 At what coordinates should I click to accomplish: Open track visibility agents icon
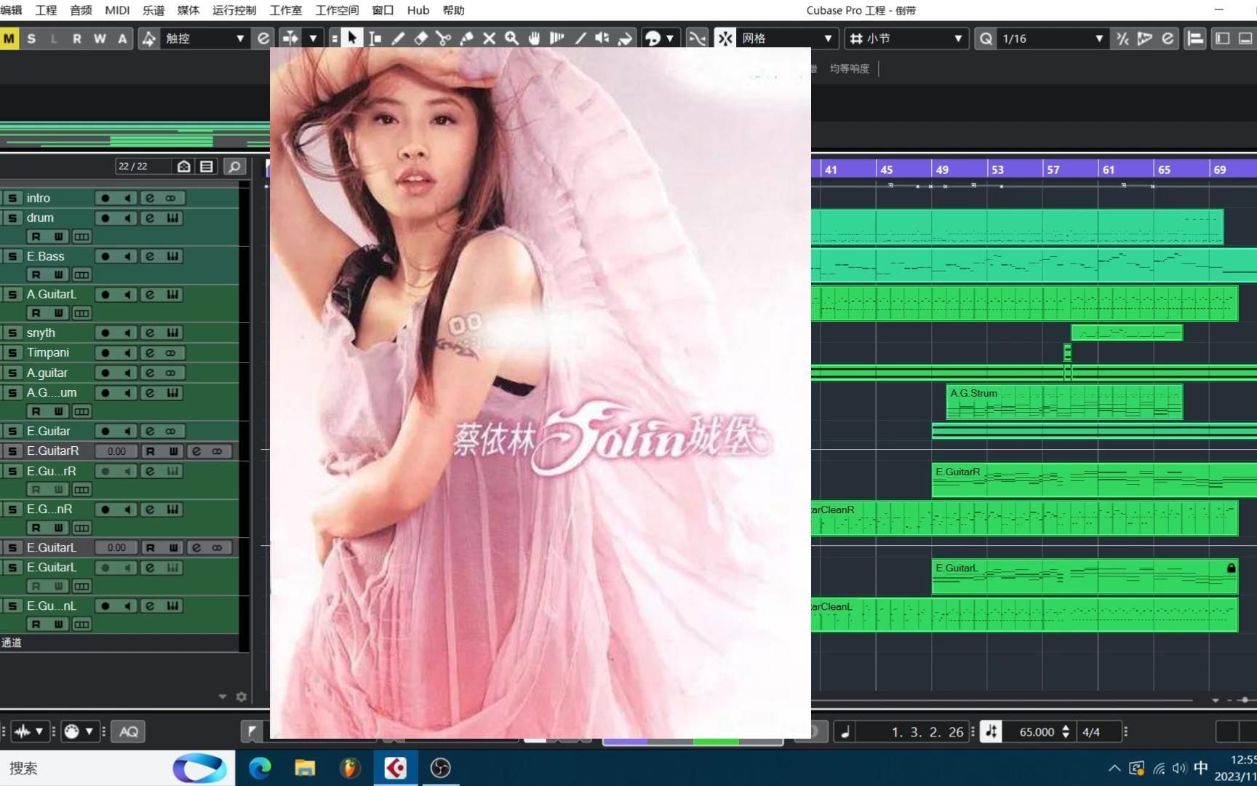pos(184,167)
